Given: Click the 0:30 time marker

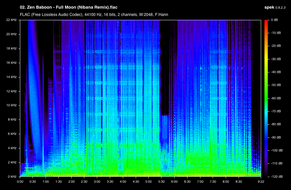Looking at the screenshot, I should [33, 181].
